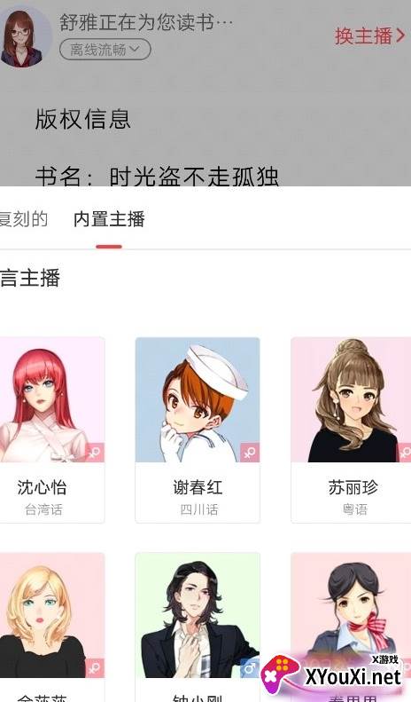
Task: Click chevron arrow next to 换主播
Action: point(399,35)
